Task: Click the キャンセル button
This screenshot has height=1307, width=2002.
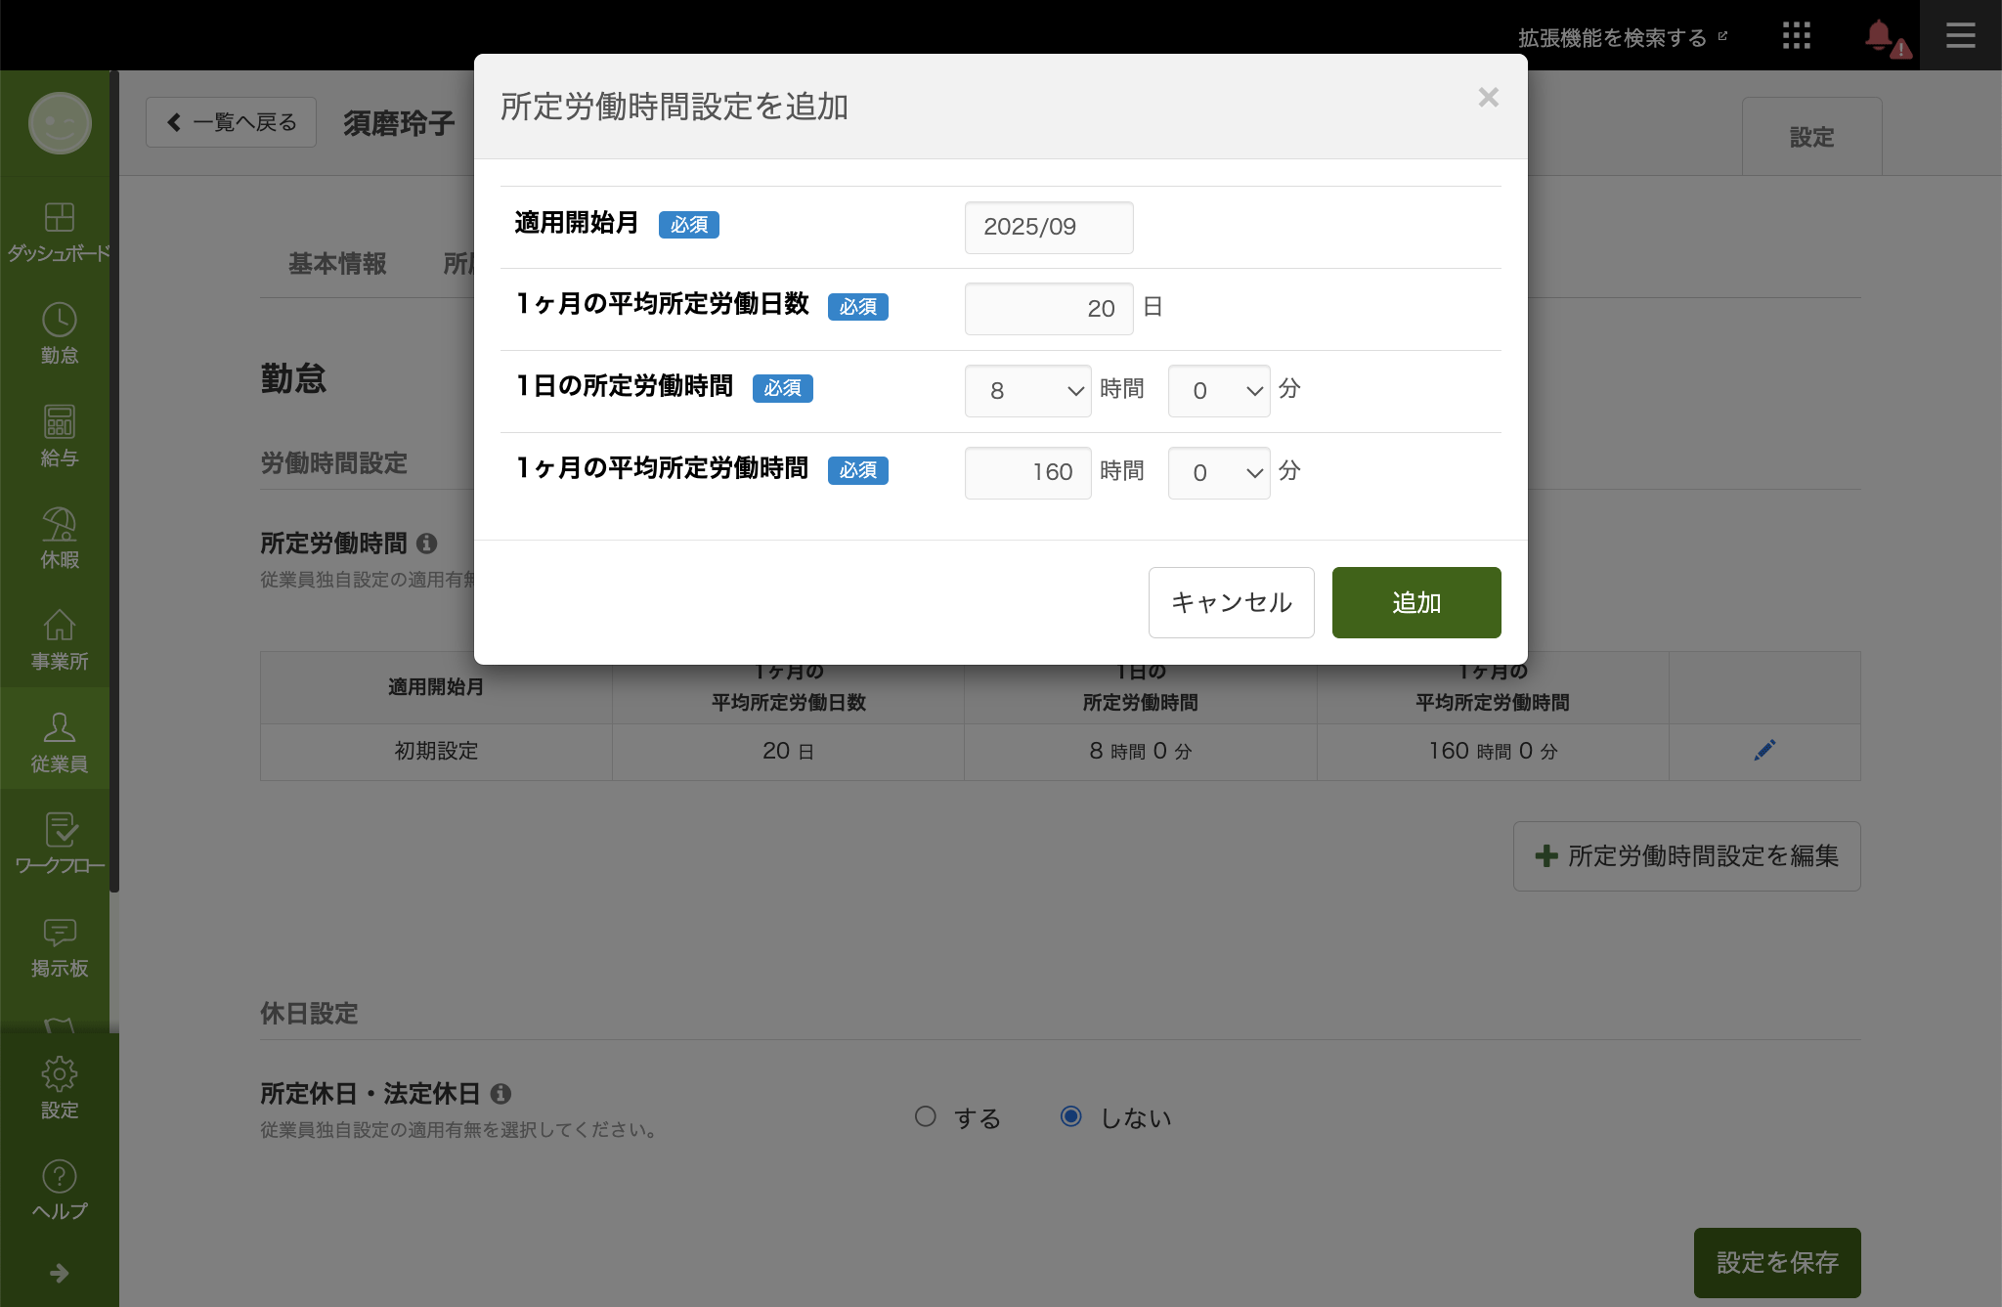Action: [x=1231, y=602]
